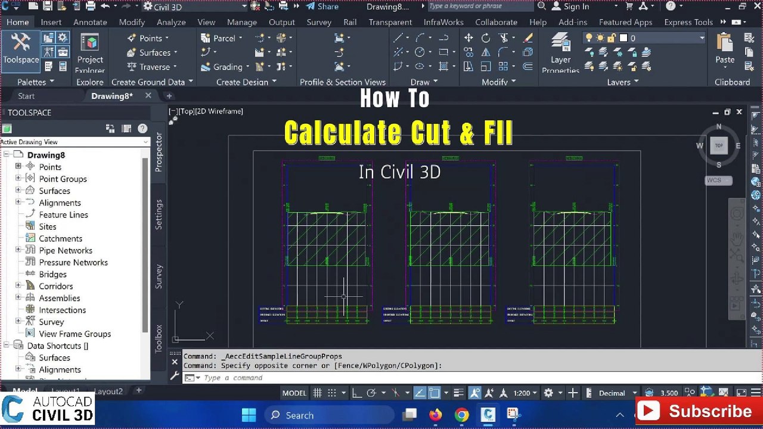Click the Toolspace help icon
The height and width of the screenshot is (429, 763).
point(142,128)
